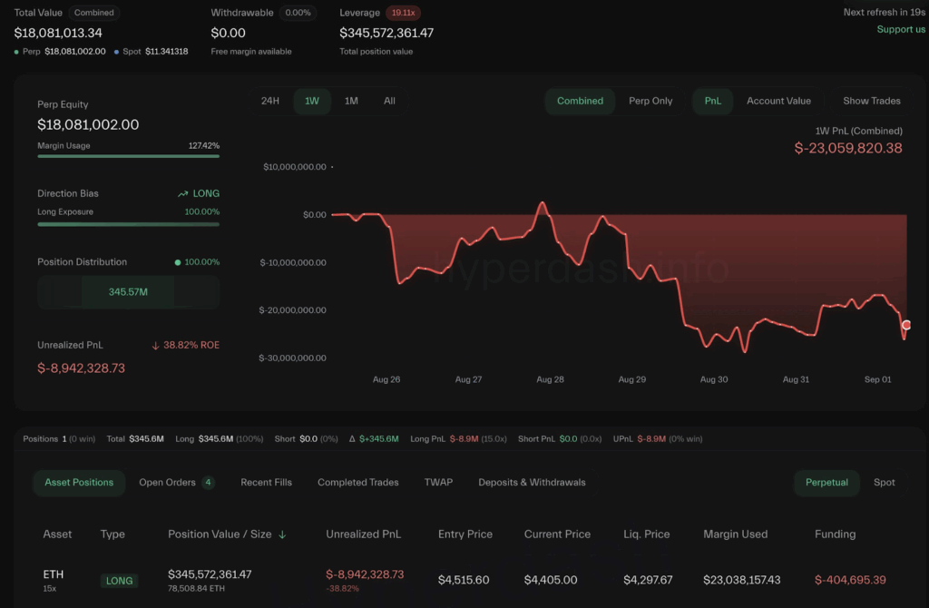The width and height of the screenshot is (929, 608).
Task: Enable Show Trades on chart
Action: coord(871,101)
